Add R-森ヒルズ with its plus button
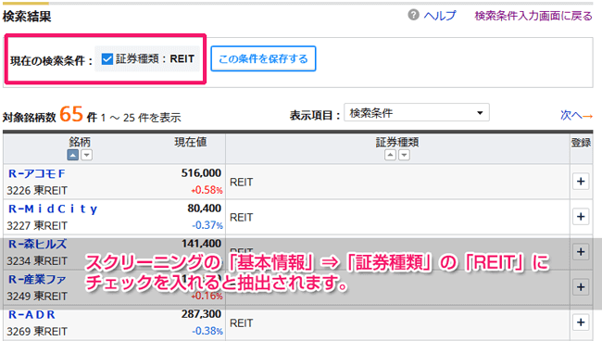602x341 pixels. (581, 252)
